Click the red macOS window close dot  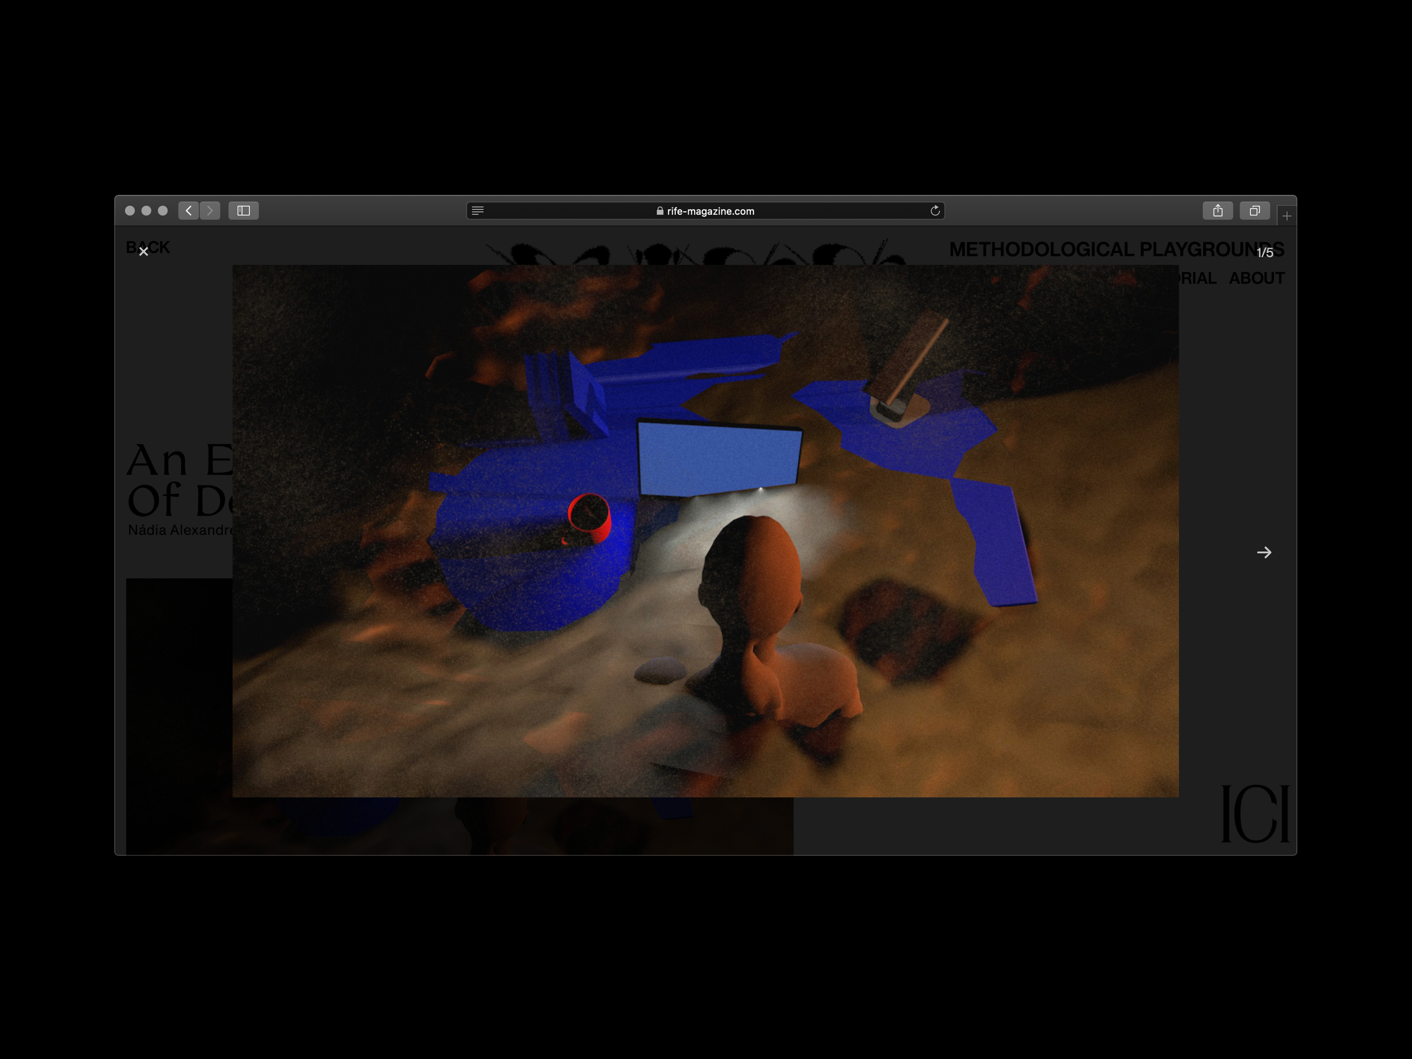point(130,211)
